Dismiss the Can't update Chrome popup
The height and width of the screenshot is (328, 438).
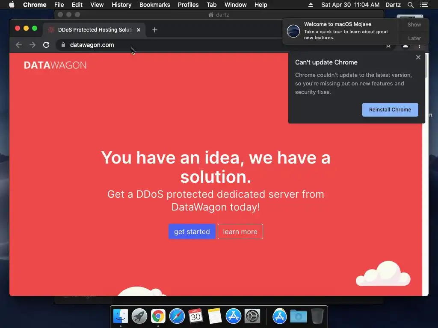pyautogui.click(x=418, y=57)
